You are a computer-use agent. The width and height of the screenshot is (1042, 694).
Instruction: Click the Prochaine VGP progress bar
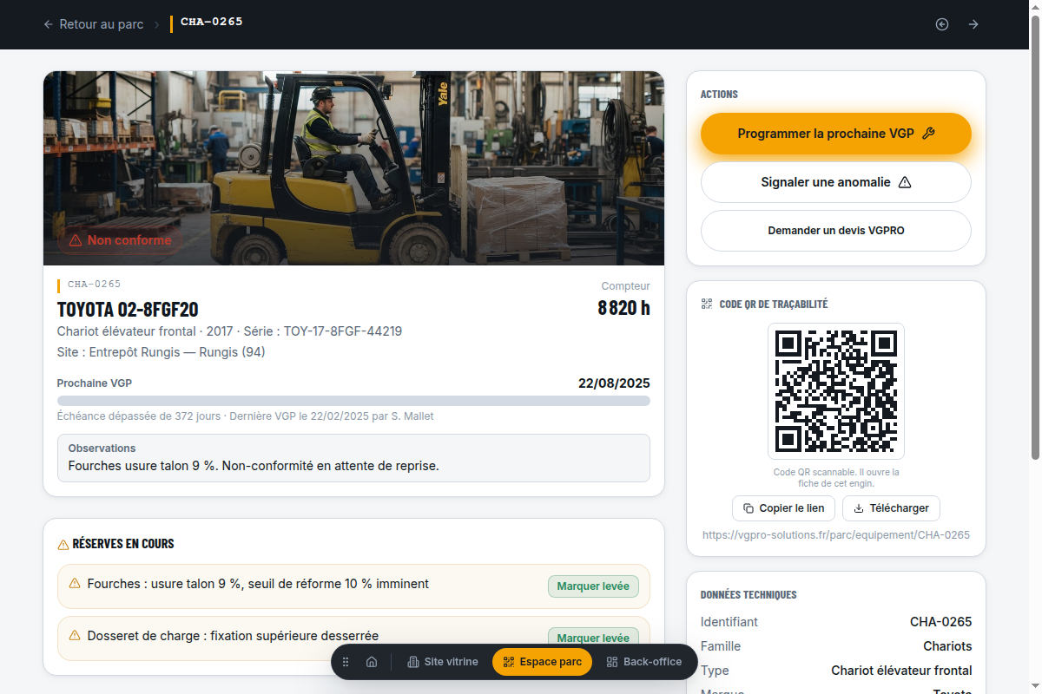353,401
